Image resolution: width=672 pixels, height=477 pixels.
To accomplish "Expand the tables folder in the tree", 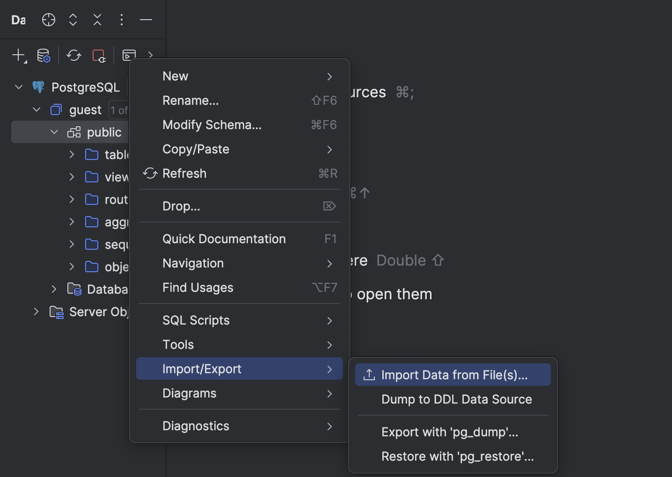I will [71, 154].
